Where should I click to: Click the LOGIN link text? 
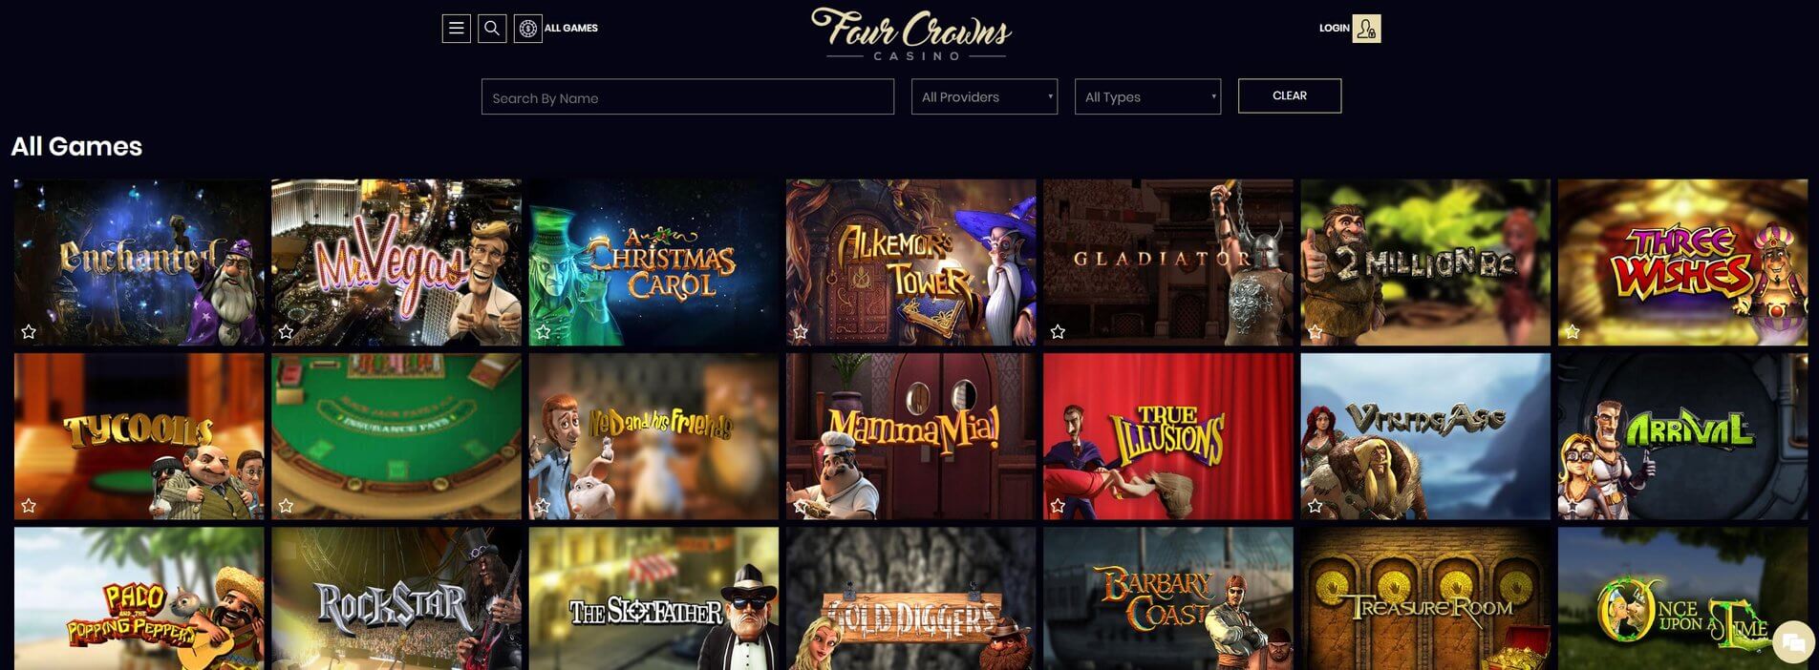tap(1334, 29)
